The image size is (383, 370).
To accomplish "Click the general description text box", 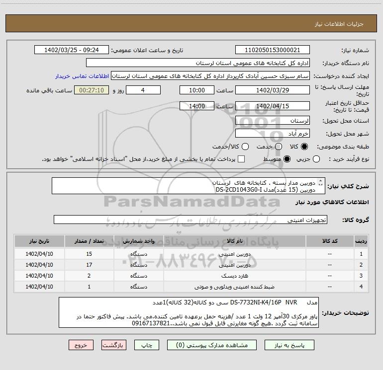I will pos(189,186).
